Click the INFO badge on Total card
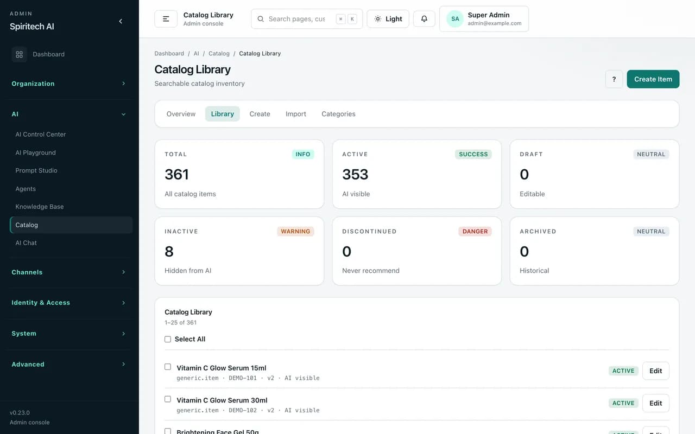Screen dimensions: 695x434 (x=303, y=154)
